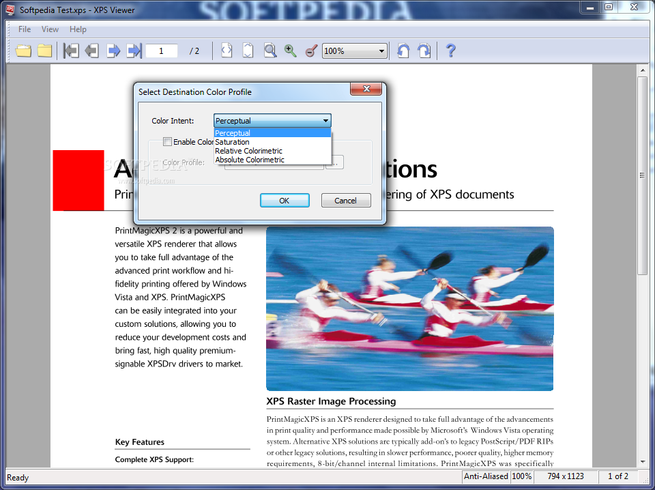Go to the first page
The width and height of the screenshot is (655, 490).
pos(71,51)
